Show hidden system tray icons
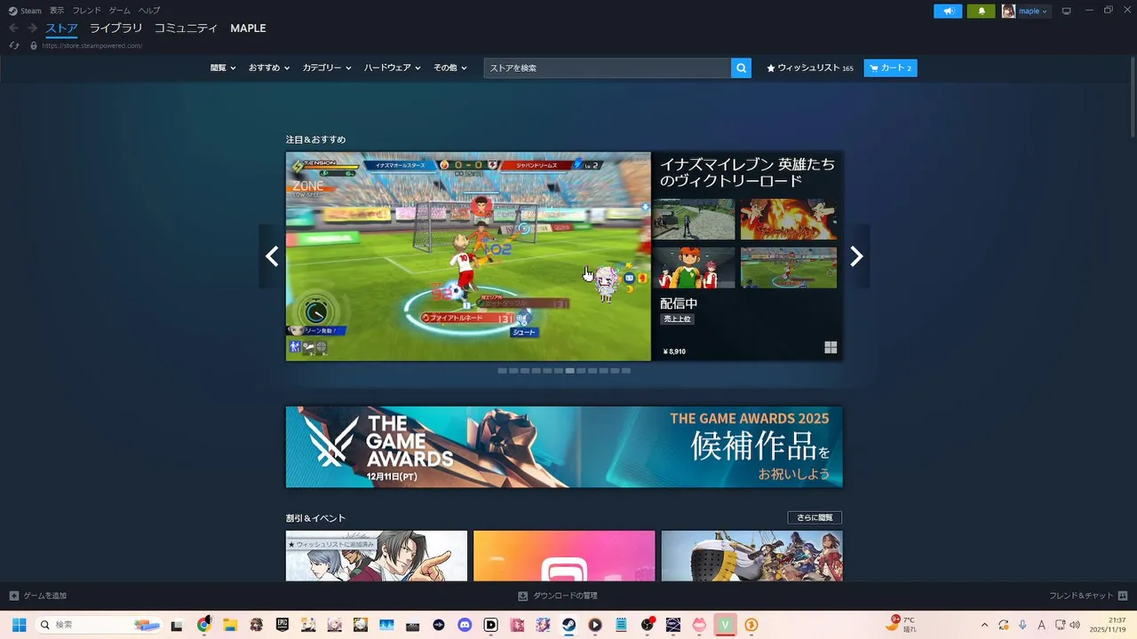This screenshot has height=639, width=1137. point(984,625)
